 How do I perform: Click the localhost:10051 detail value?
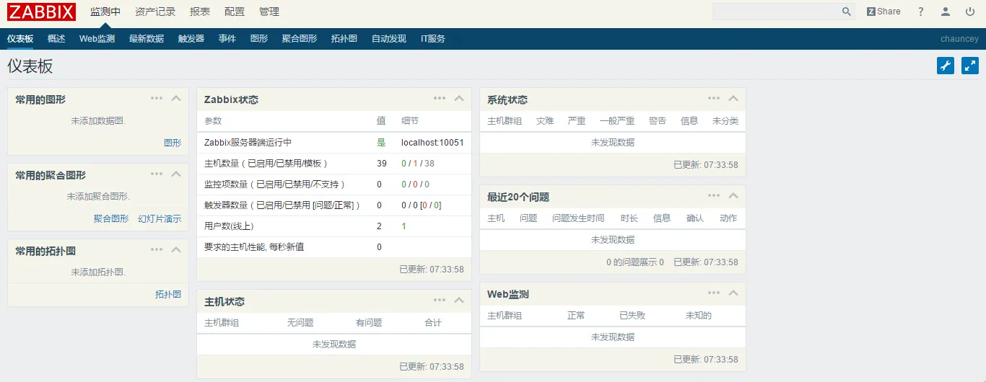click(432, 143)
